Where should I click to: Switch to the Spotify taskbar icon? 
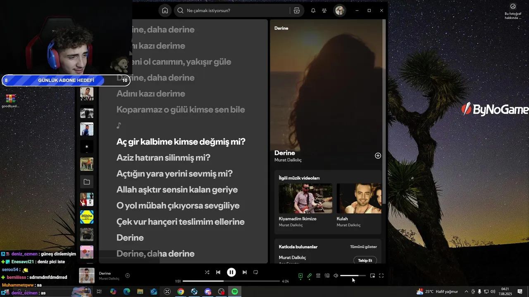point(235,292)
